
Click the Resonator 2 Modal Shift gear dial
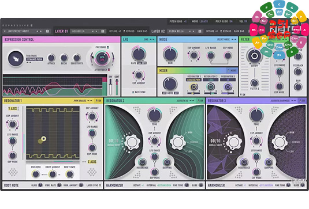pos(132,142)
